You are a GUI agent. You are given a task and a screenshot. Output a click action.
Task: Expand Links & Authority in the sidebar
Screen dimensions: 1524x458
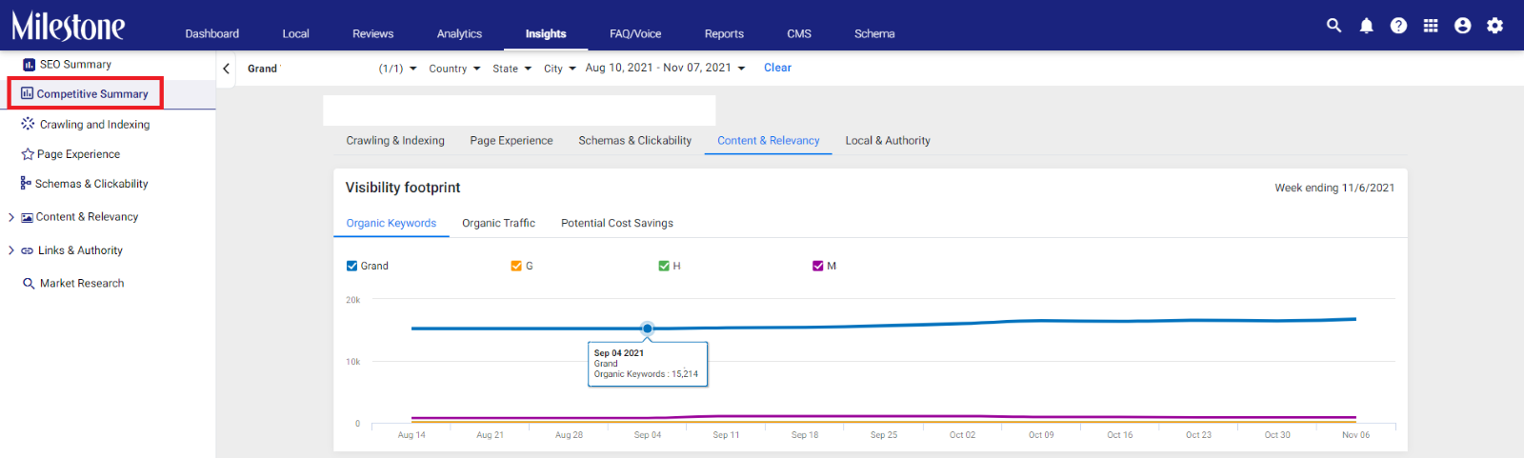pos(11,250)
